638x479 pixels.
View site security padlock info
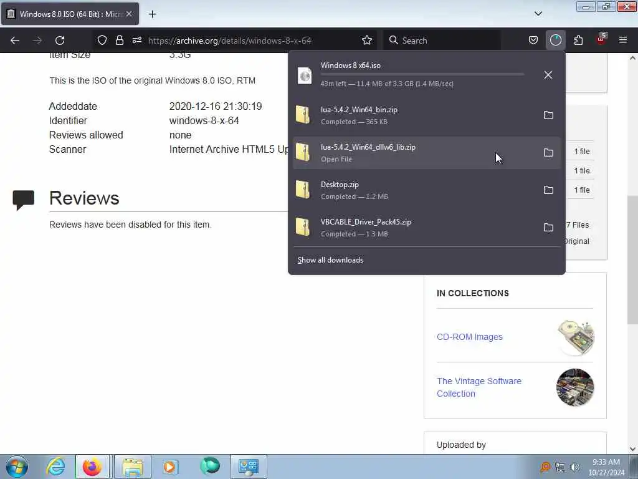pos(119,41)
